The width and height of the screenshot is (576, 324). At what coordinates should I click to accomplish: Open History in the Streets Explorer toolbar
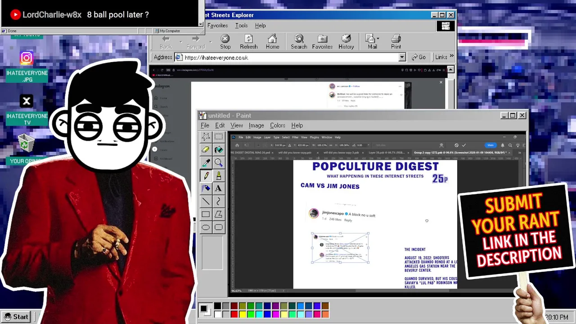(346, 42)
